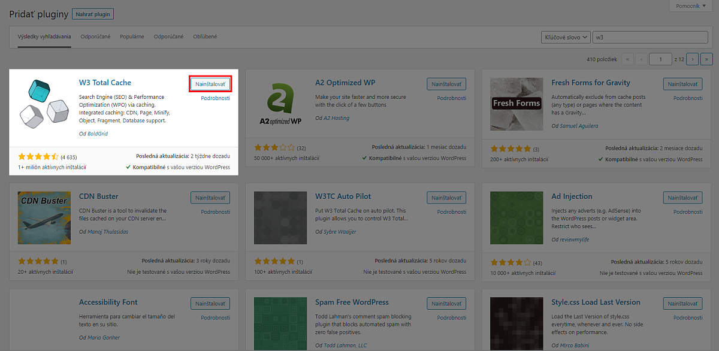
Task: Open the CDN Buster airplane thumbnail
Action: click(x=45, y=218)
